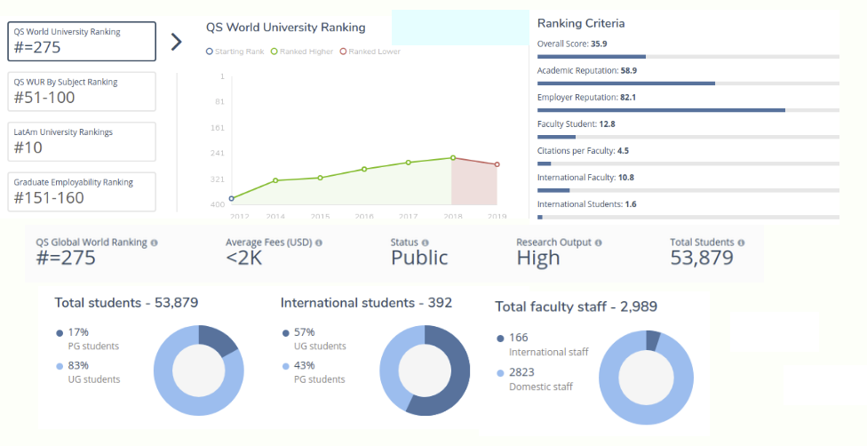Click the International staff legend dot
Image resolution: width=867 pixels, height=446 pixels.
500,338
